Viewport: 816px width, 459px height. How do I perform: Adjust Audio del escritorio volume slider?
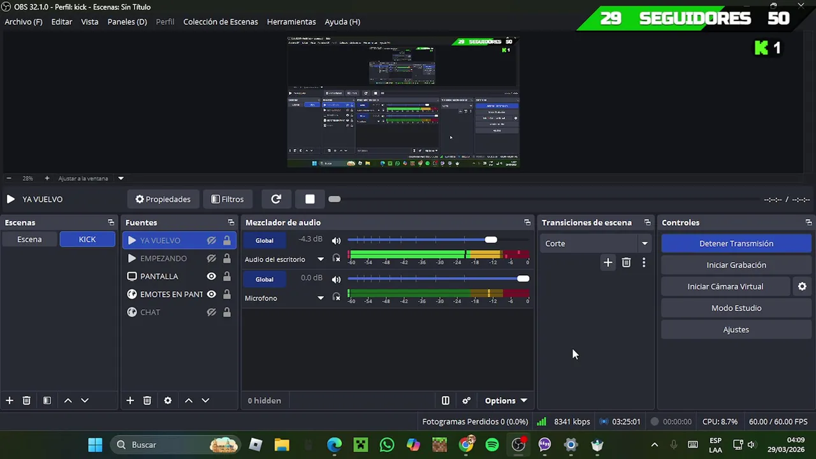click(x=439, y=240)
